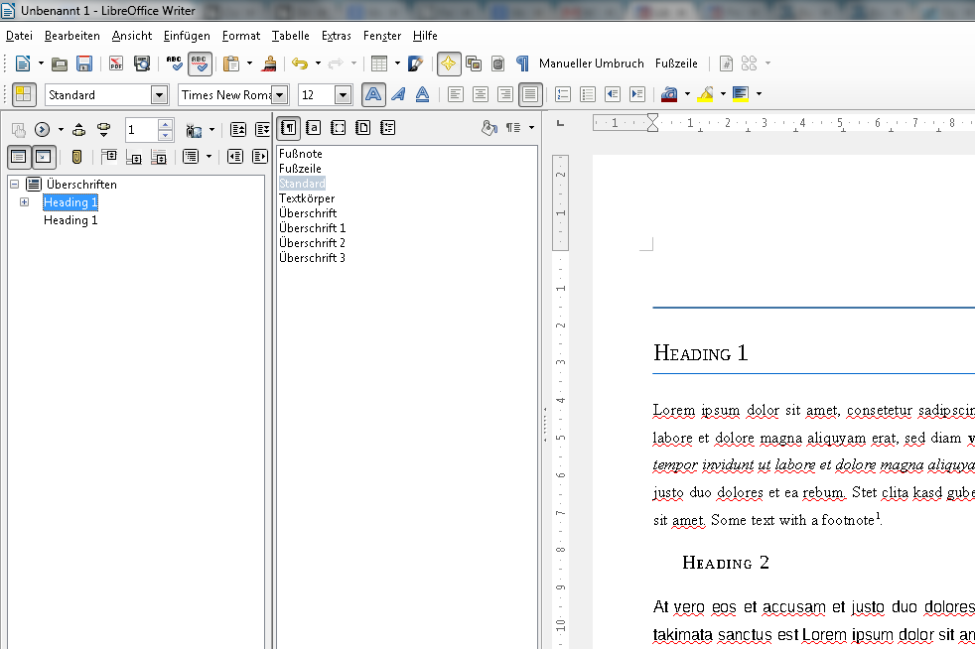Screen dimensions: 975x649
Task: Show page styles in the styles panel
Action: pos(363,128)
